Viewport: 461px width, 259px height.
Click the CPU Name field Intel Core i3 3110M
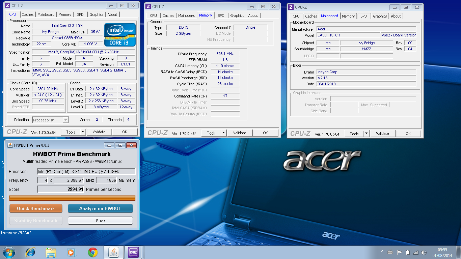[67, 26]
